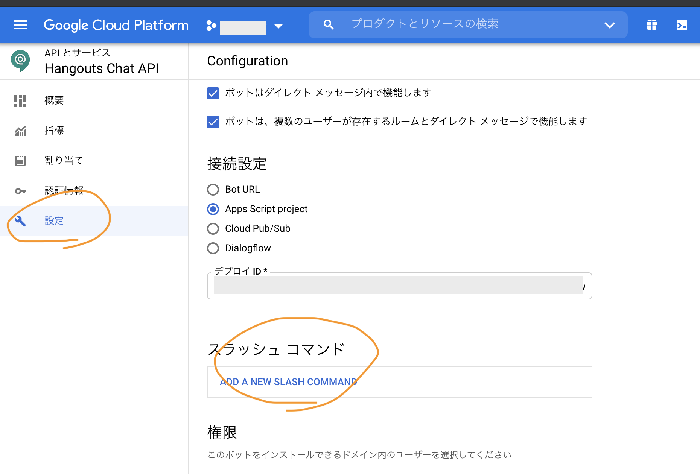700x474 pixels.
Task: Click the Configuration page heading
Action: coord(247,61)
